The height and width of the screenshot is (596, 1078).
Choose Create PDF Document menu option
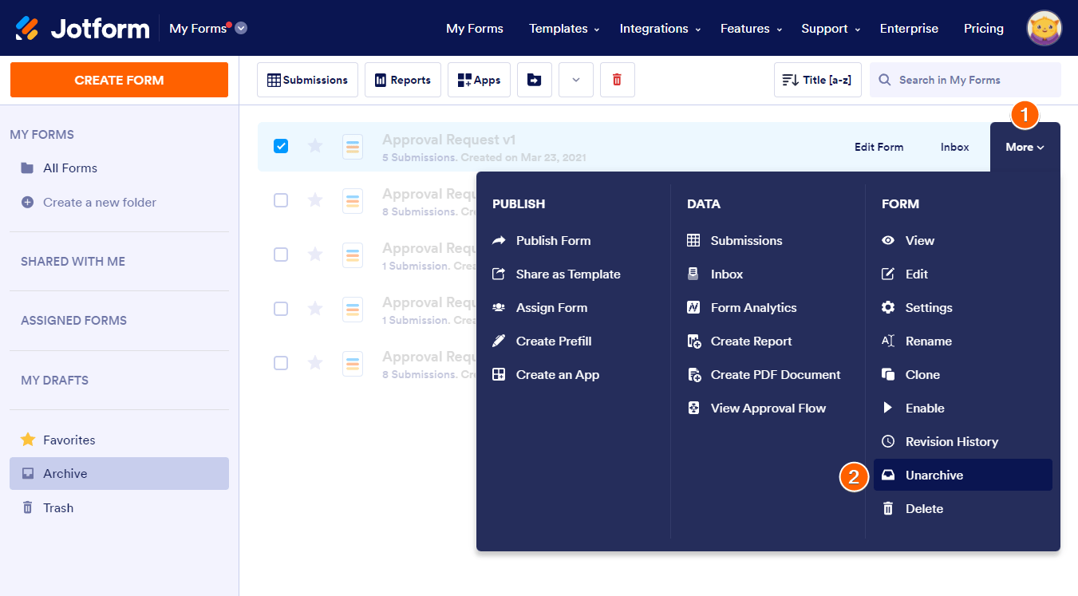point(775,375)
